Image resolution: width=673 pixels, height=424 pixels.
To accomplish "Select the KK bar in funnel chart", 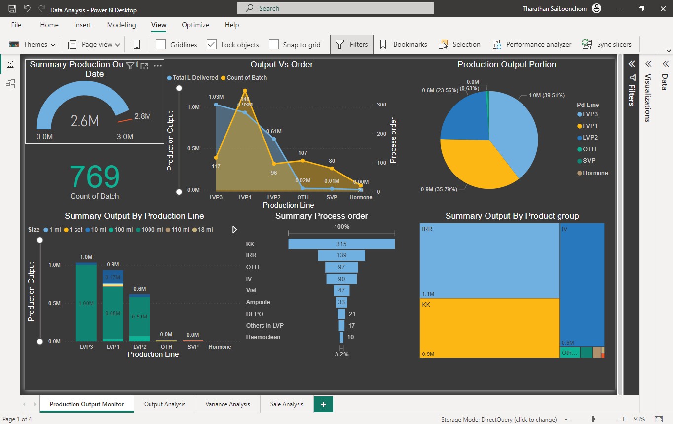I will (341, 244).
